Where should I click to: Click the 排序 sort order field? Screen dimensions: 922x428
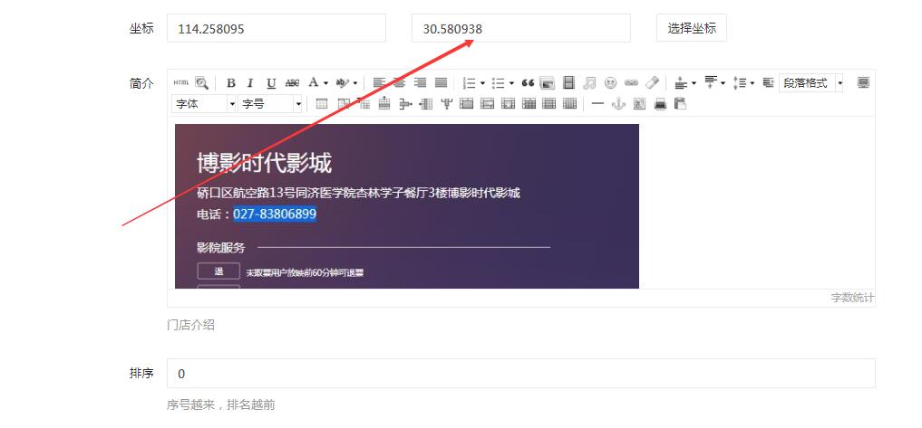tap(521, 374)
